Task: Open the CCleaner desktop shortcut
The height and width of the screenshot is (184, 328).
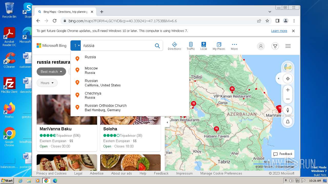Action: click(x=9, y=60)
